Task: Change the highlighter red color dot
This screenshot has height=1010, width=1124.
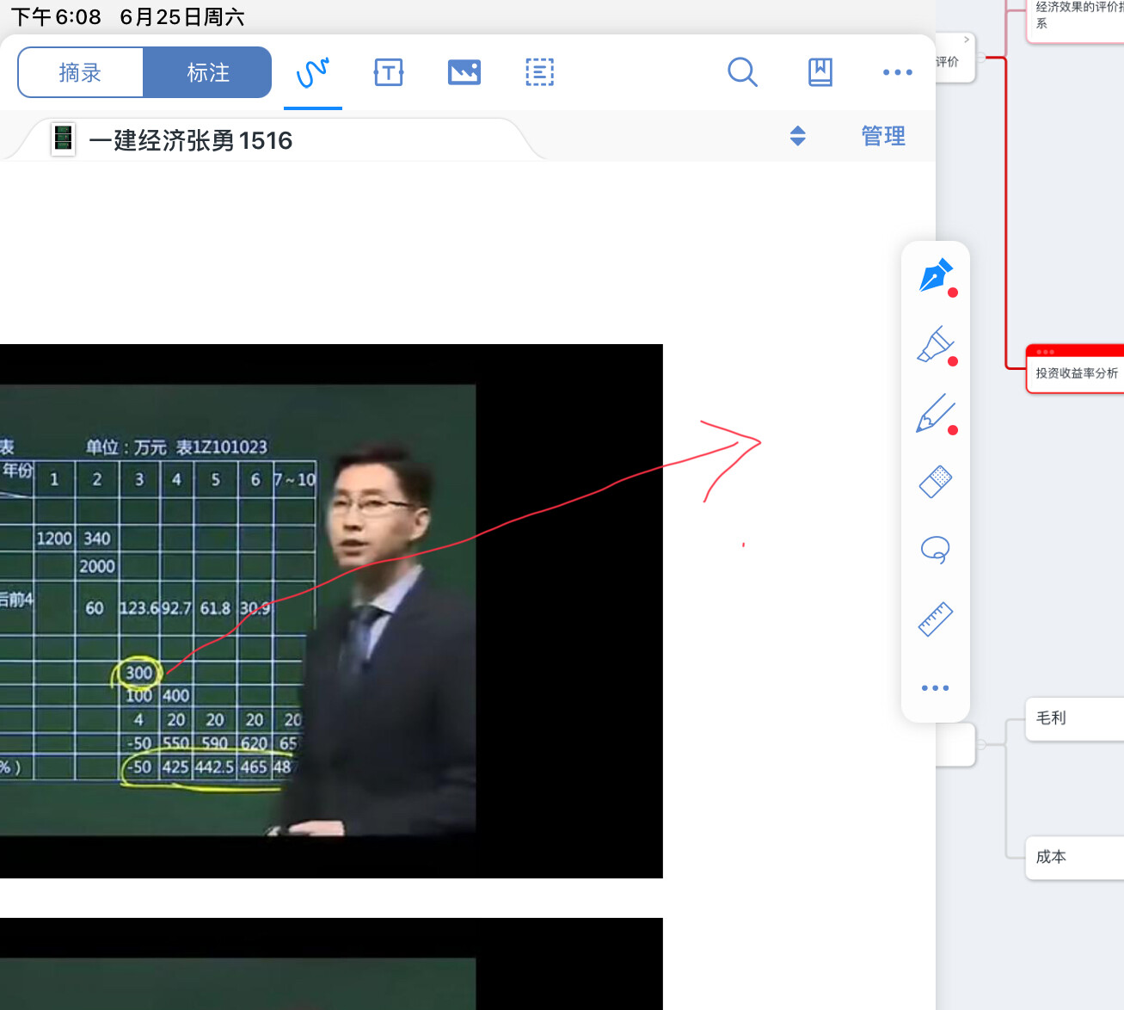Action: (953, 361)
